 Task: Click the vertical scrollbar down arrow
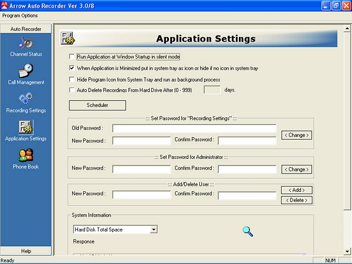pyautogui.click(x=347, y=252)
